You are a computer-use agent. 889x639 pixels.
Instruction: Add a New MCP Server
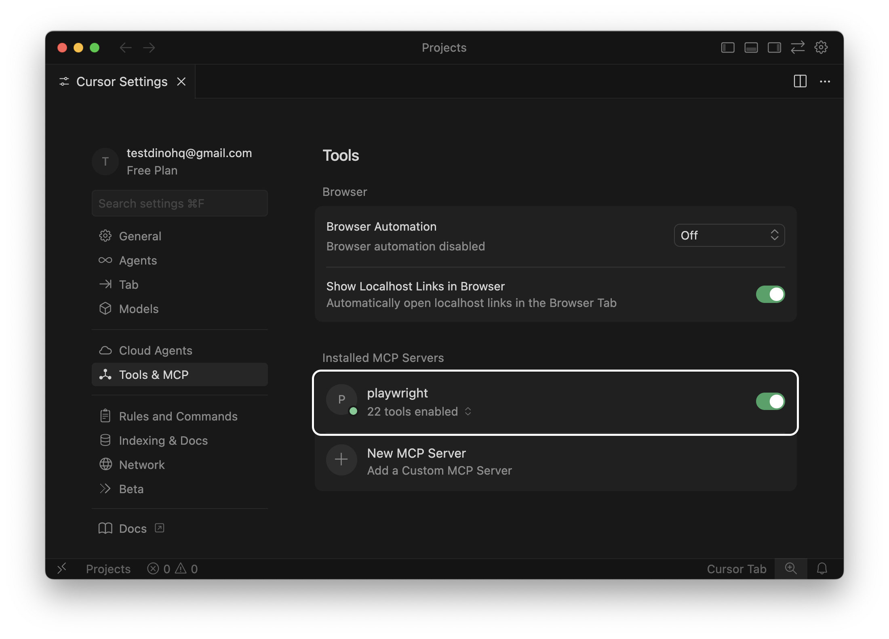416,460
